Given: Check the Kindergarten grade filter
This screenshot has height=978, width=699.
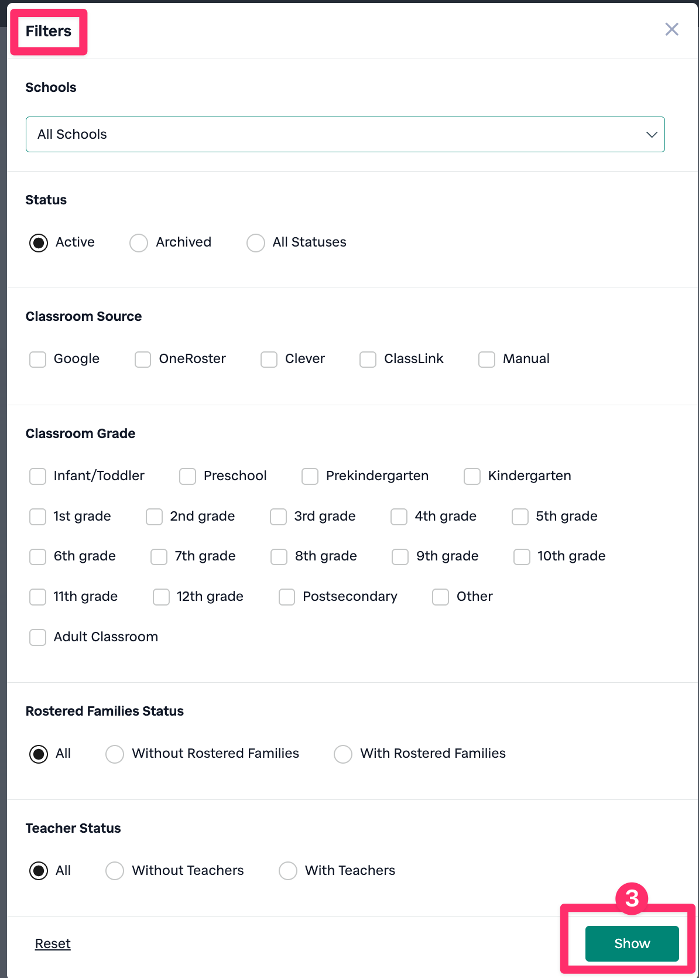Looking at the screenshot, I should tap(472, 476).
